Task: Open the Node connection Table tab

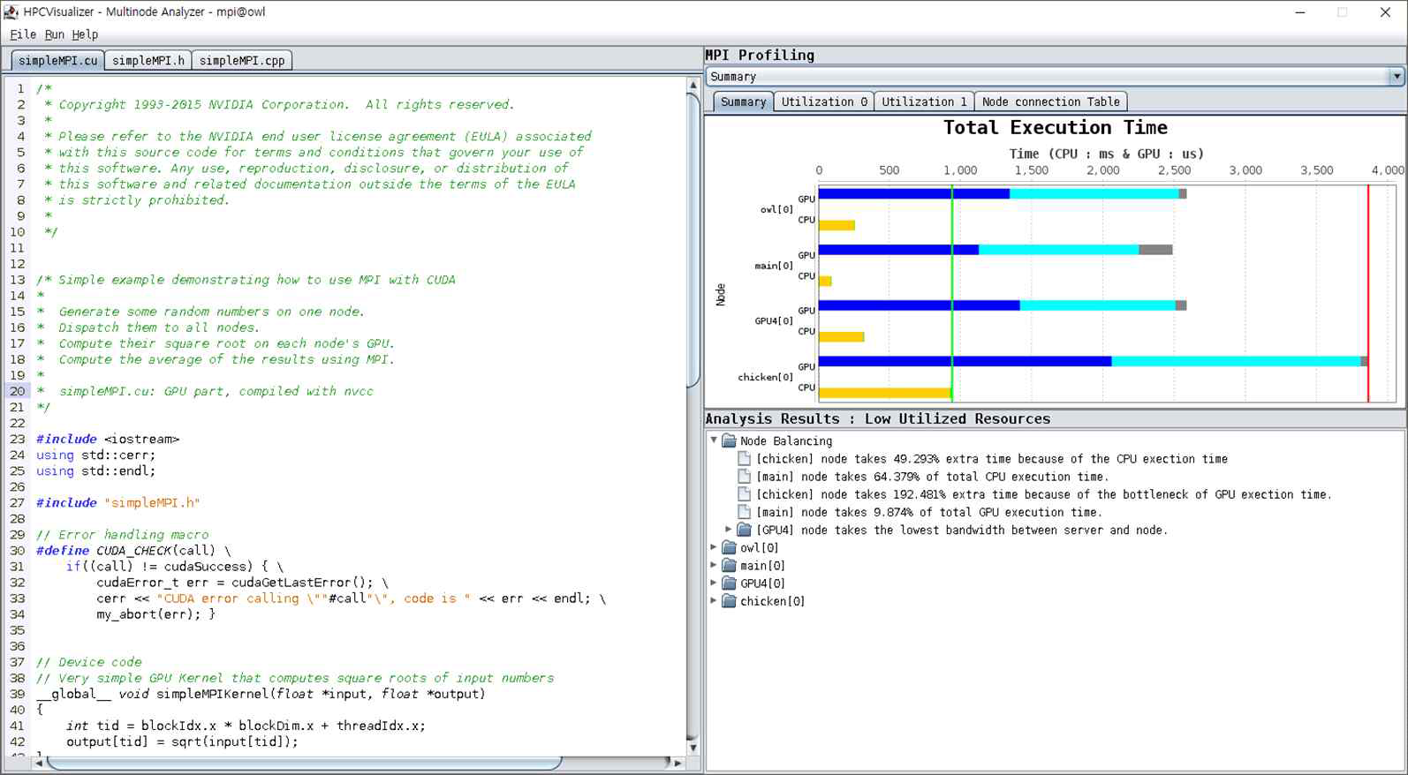Action: (x=1050, y=102)
